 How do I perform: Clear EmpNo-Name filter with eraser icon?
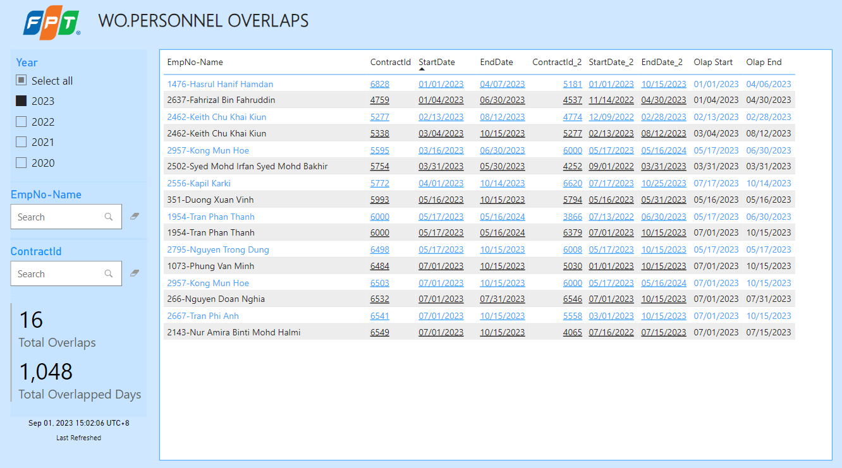134,216
